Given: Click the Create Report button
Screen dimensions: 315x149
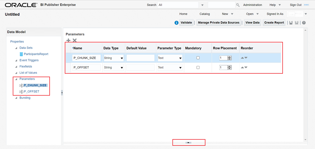Looking at the screenshot, I should coord(274,23).
